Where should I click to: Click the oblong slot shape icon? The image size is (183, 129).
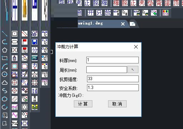click(x=15, y=42)
